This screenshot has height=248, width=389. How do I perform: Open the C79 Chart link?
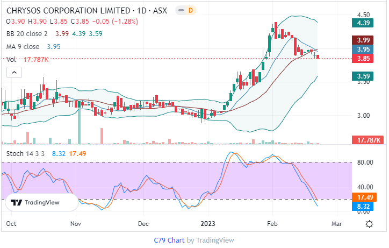coord(169,240)
